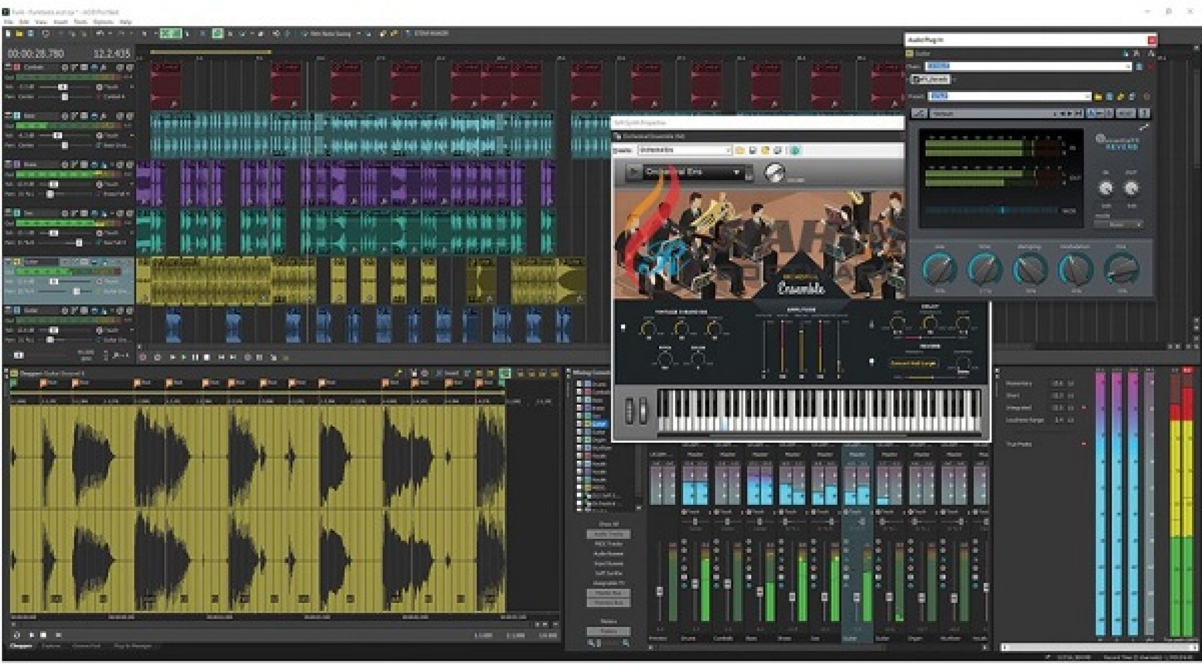
Task: Mute the Bass track in track header
Action: click(120, 116)
